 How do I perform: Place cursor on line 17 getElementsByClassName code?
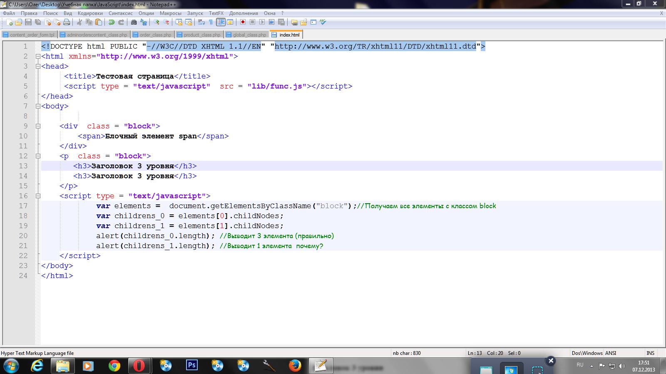tap(261, 206)
